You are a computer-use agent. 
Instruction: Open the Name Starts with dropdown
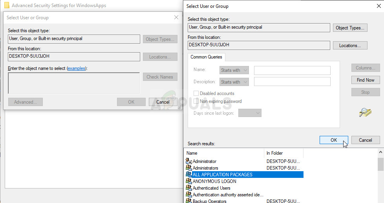(x=234, y=70)
